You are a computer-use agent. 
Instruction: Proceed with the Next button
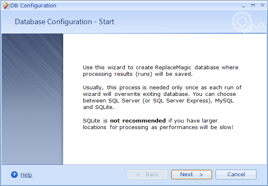[191, 175]
